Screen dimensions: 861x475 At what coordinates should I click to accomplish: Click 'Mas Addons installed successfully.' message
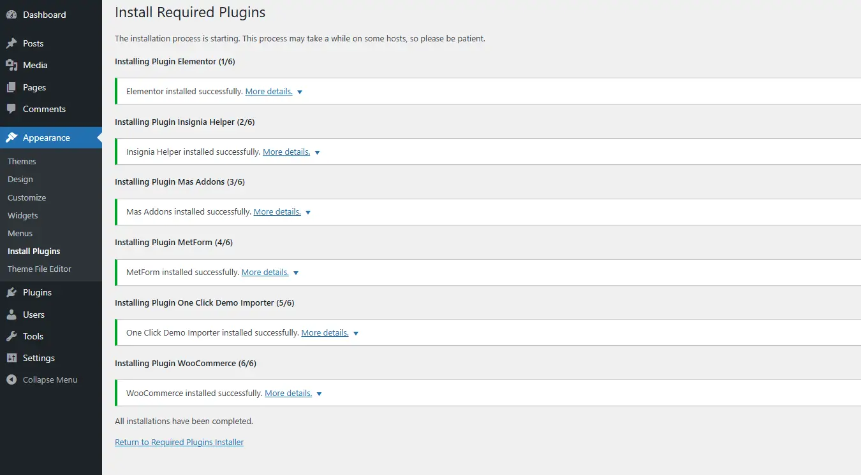pyautogui.click(x=189, y=211)
